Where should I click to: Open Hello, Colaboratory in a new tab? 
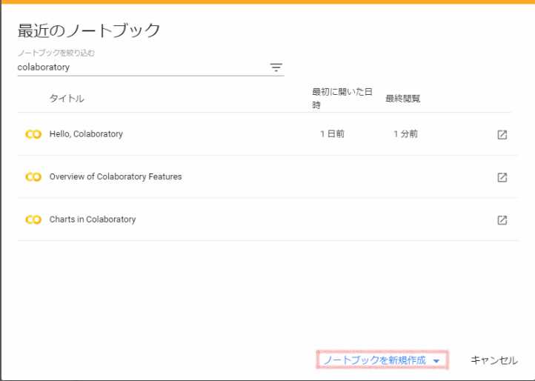(502, 135)
